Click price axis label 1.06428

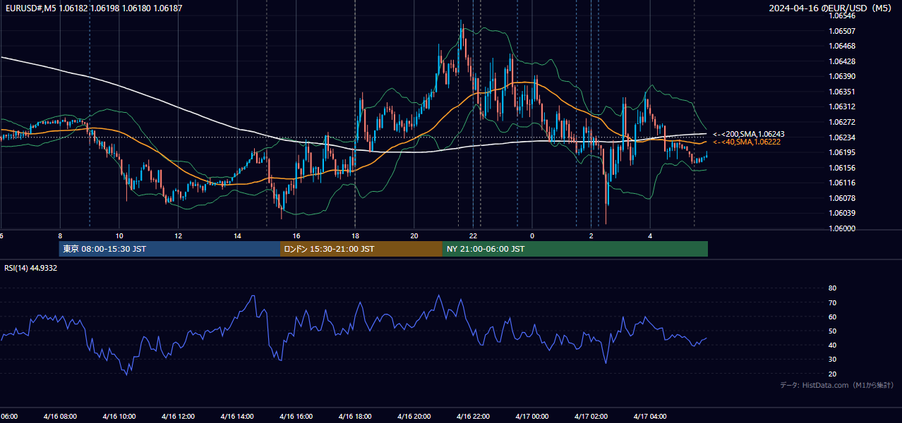tap(843, 61)
